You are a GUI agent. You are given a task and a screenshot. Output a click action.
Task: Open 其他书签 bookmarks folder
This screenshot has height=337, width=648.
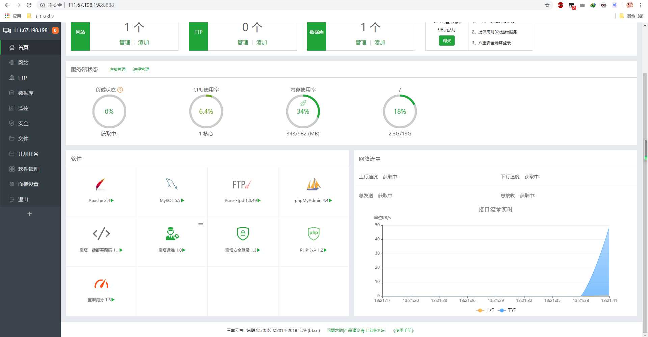pyautogui.click(x=631, y=16)
